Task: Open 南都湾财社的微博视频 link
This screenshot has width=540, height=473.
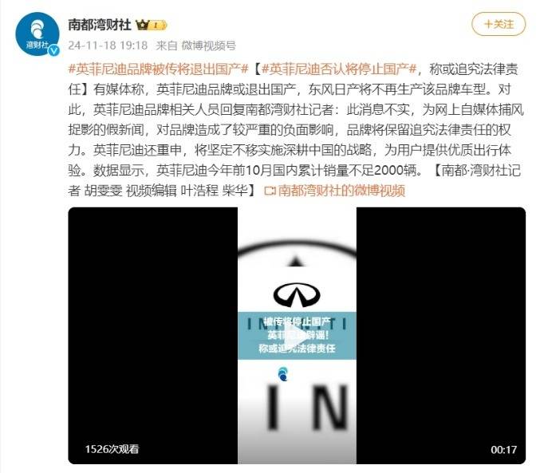Action: (x=341, y=191)
